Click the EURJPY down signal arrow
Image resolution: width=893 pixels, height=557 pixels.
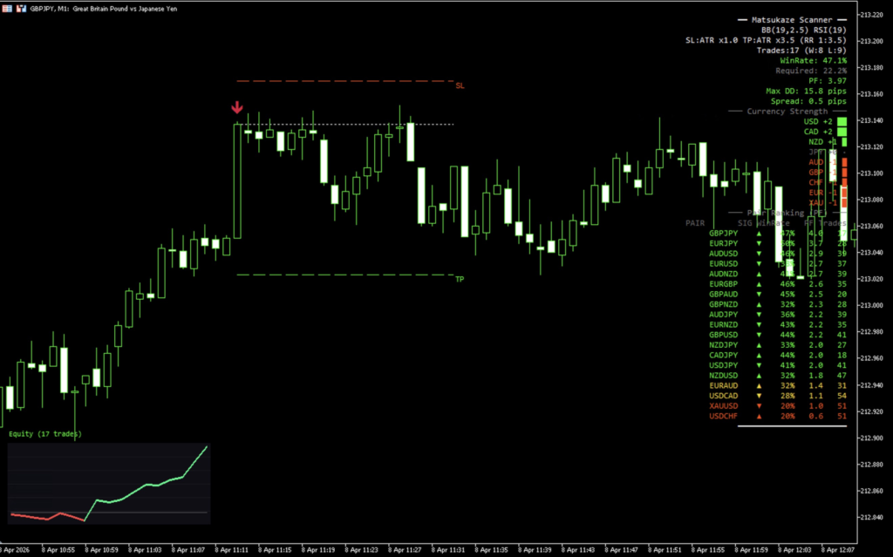click(x=758, y=243)
